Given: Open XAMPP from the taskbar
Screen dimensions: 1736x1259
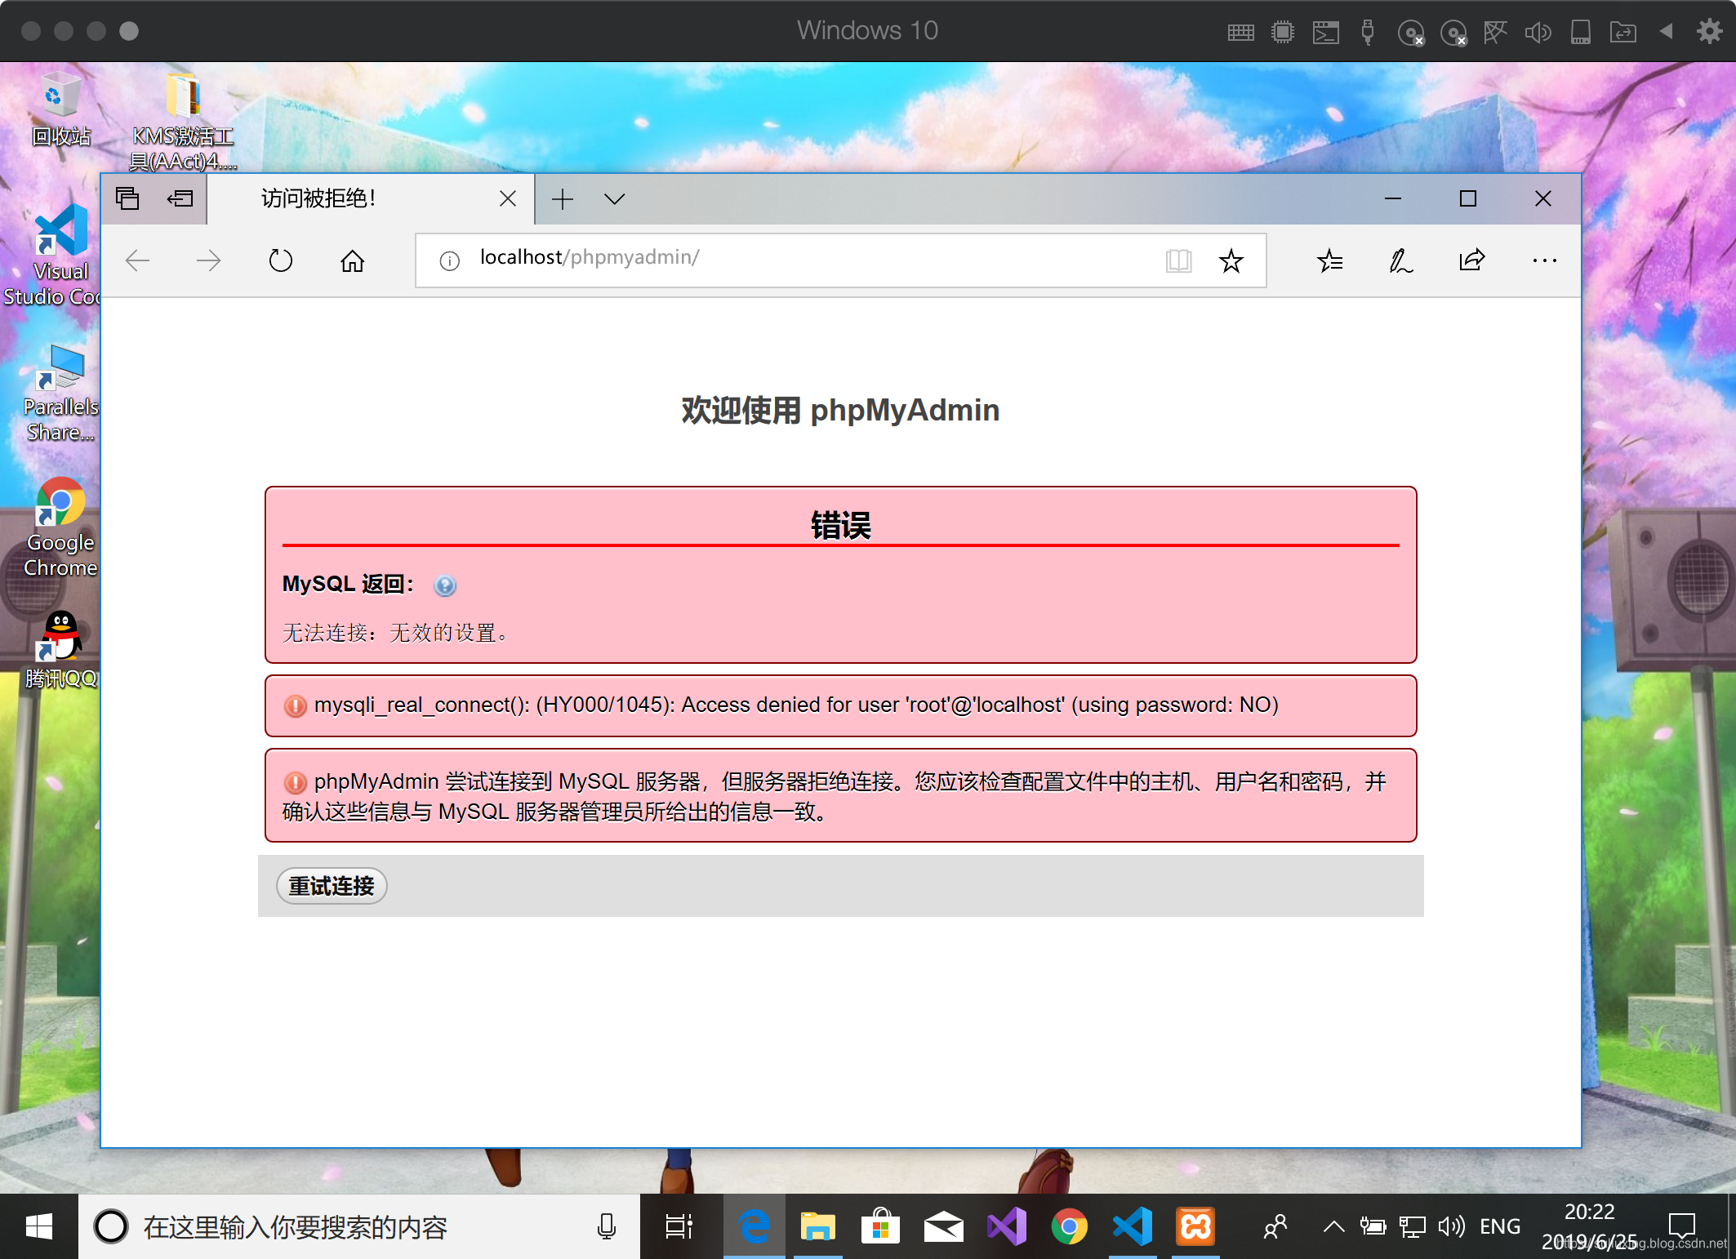Looking at the screenshot, I should pyautogui.click(x=1195, y=1226).
